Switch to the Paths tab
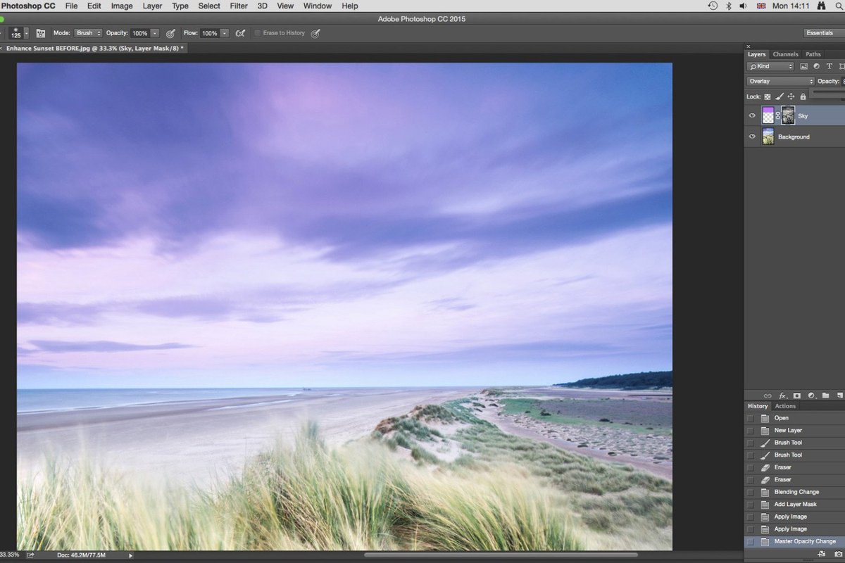The image size is (845, 563). click(x=813, y=54)
